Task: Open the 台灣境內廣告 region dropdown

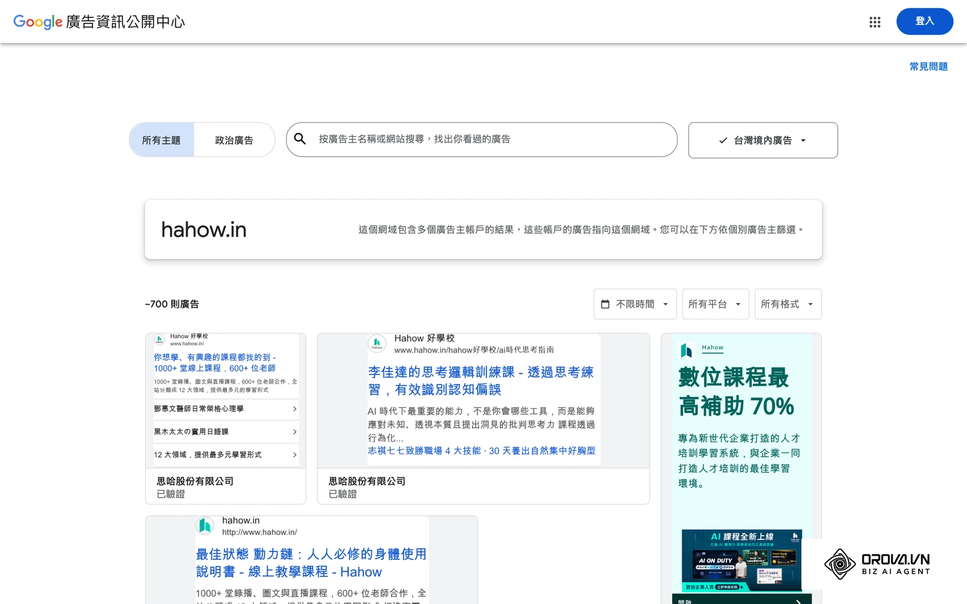Action: click(x=763, y=140)
